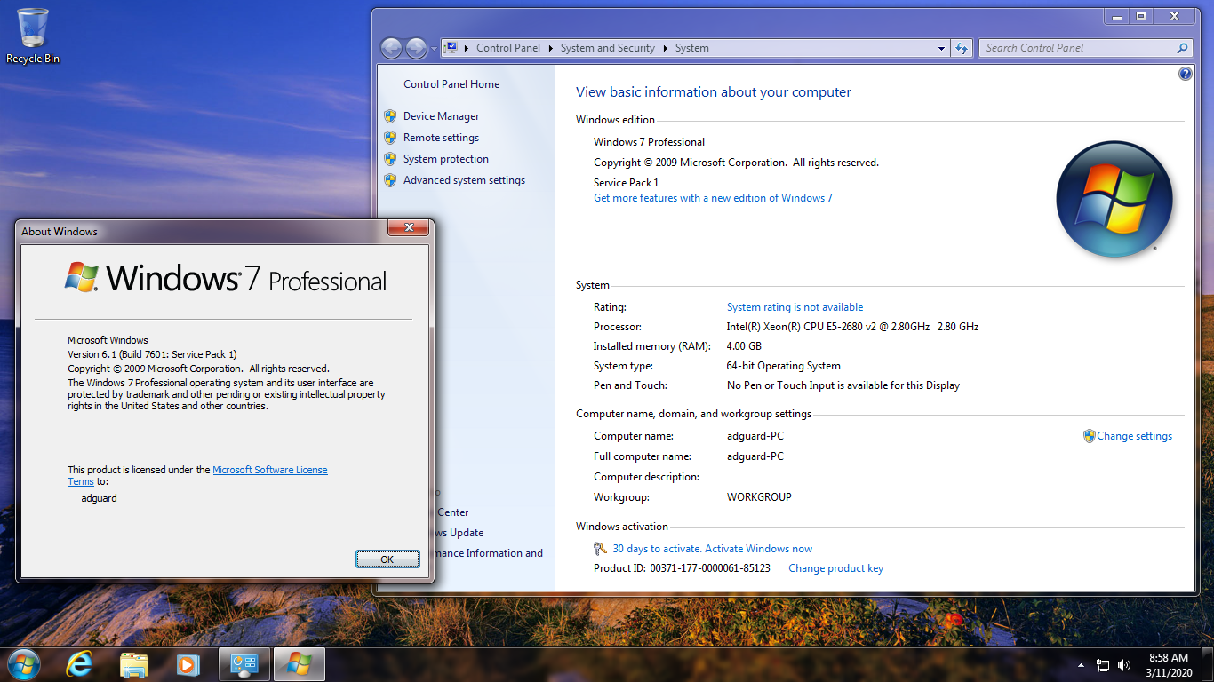Select System breadcrumb item
Image resolution: width=1214 pixels, height=682 pixels.
(x=691, y=48)
